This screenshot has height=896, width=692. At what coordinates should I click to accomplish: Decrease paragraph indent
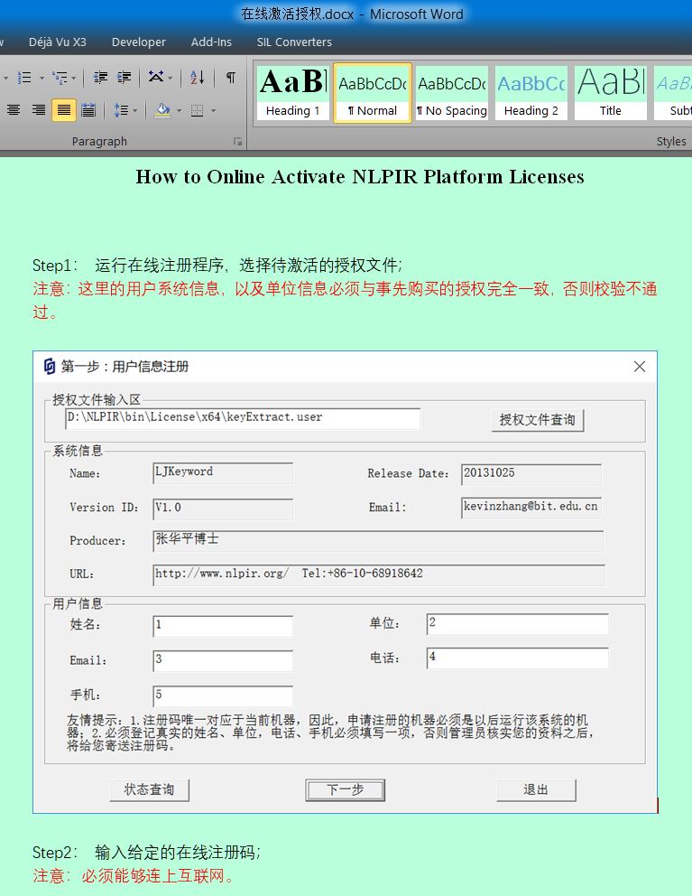click(x=100, y=77)
